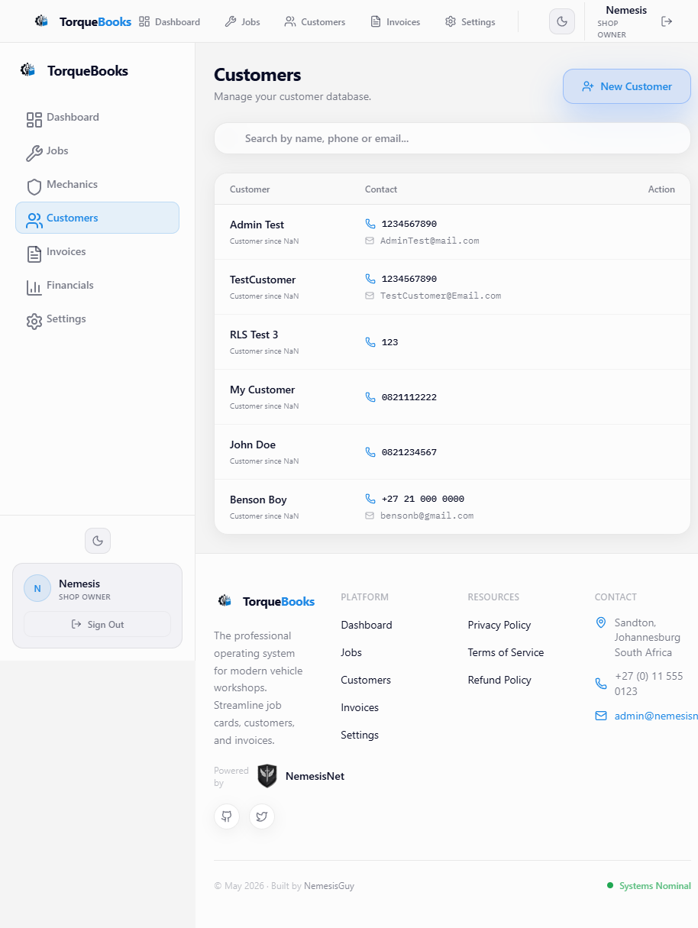The width and height of the screenshot is (698, 928).
Task: Click phone icon for RLS Test 3
Action: click(370, 342)
